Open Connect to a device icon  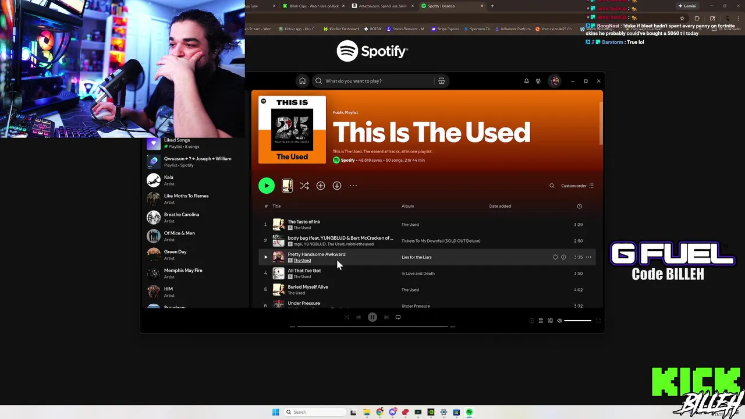(550, 321)
